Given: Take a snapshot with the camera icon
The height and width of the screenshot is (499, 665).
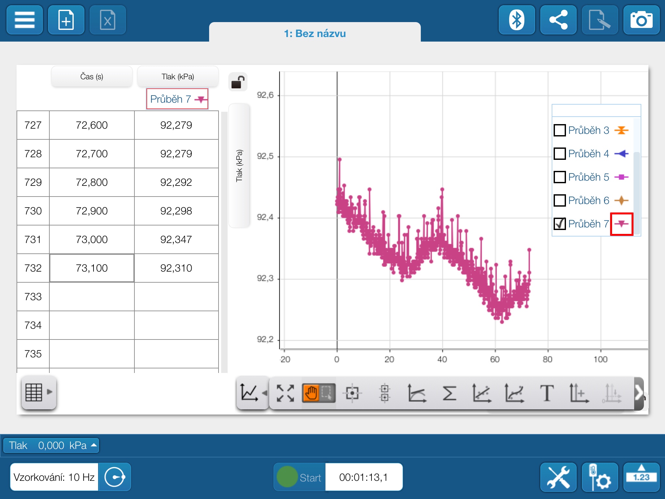Looking at the screenshot, I should [x=641, y=20].
